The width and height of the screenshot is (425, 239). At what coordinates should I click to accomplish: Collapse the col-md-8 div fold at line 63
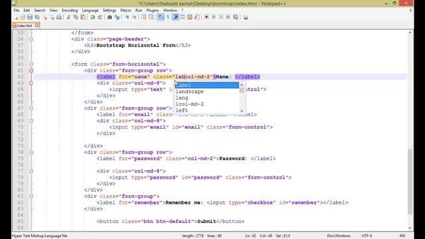[31, 83]
